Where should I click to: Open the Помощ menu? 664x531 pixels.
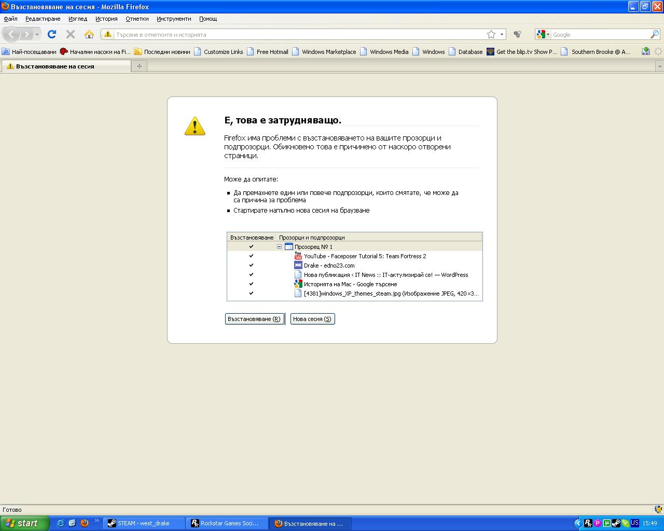[x=208, y=19]
